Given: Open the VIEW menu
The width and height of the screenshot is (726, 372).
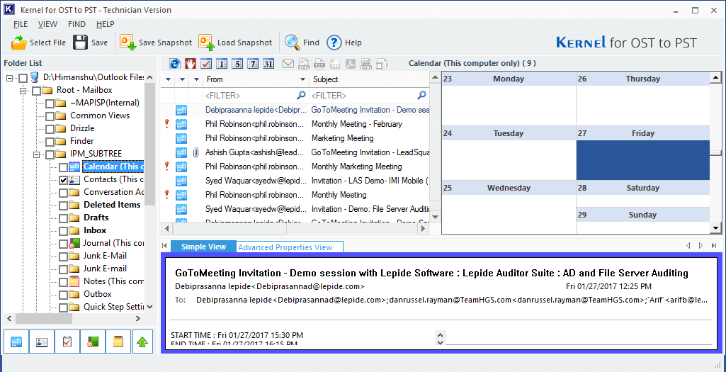Looking at the screenshot, I should [47, 24].
